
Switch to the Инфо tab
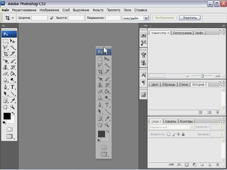point(199,33)
